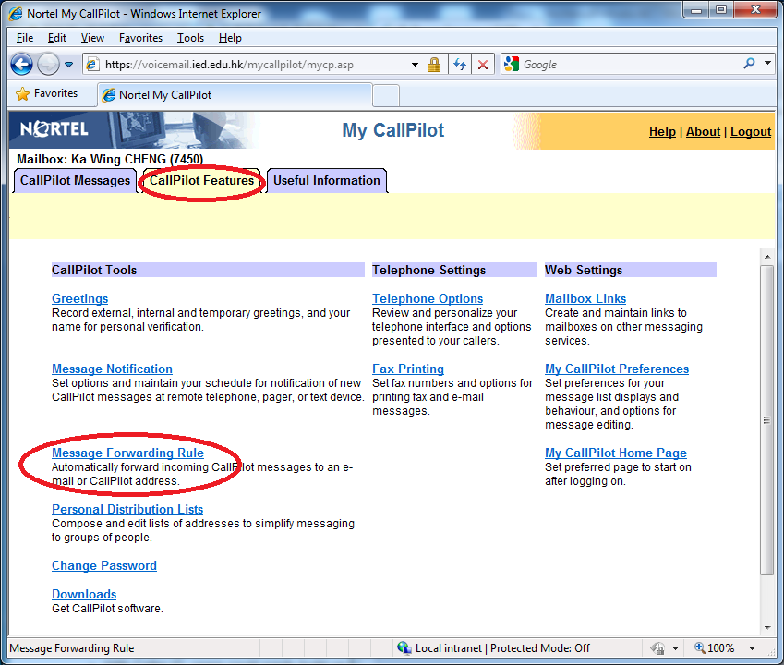This screenshot has height=665, width=784.
Task: Click scrollbar up arrow
Action: (767, 257)
